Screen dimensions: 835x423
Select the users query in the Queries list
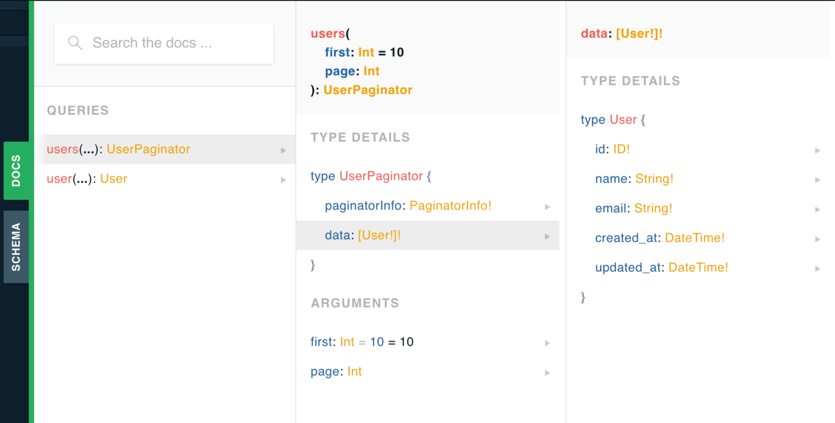(118, 149)
